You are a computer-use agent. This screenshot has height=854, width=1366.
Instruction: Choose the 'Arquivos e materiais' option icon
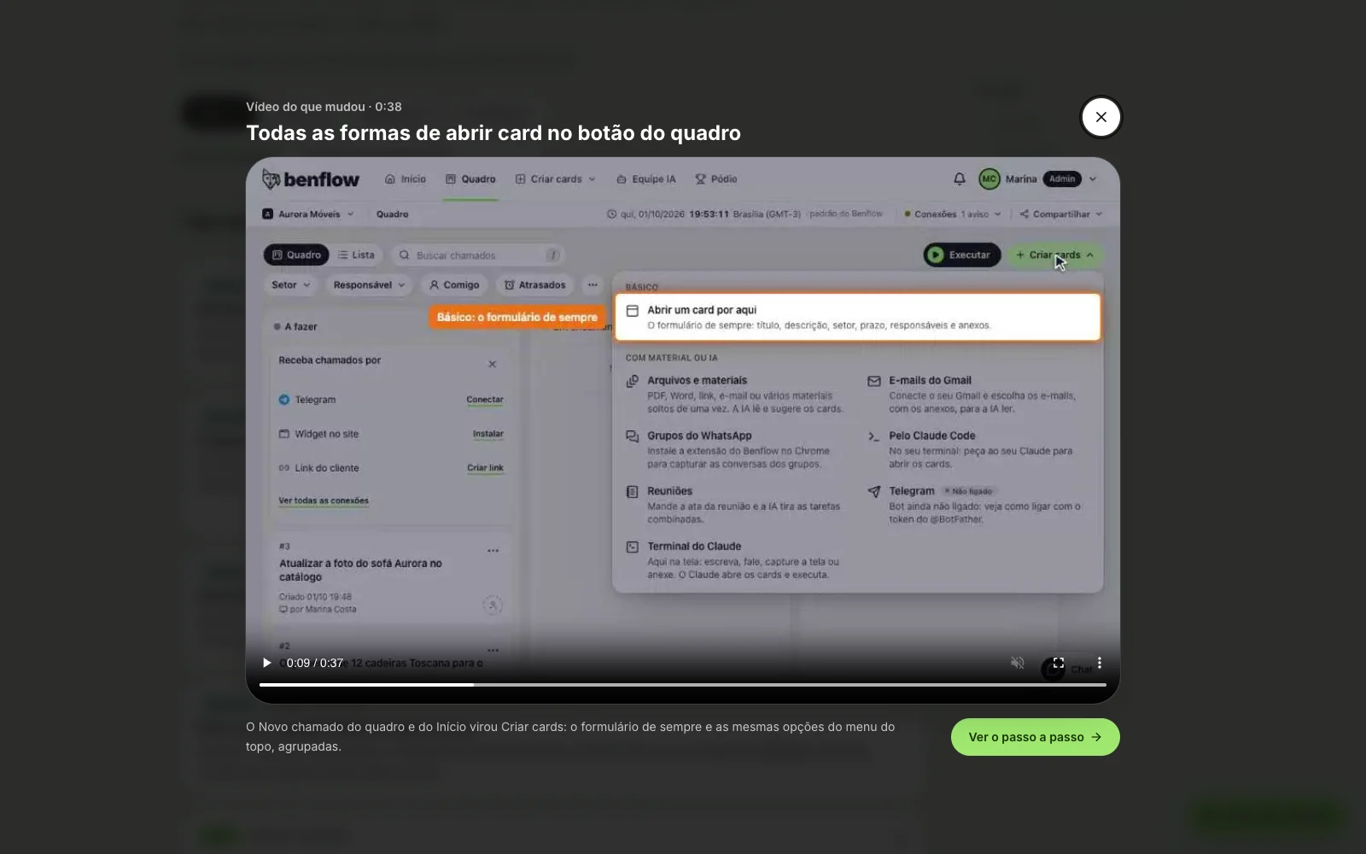click(633, 382)
